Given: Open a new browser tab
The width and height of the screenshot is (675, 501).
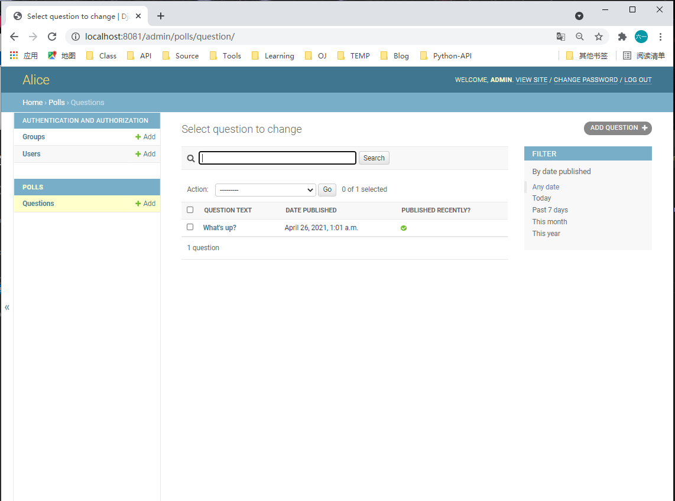Looking at the screenshot, I should click(x=161, y=16).
